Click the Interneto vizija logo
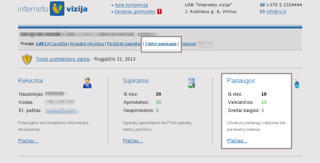320x163 pixels. pos(53,8)
